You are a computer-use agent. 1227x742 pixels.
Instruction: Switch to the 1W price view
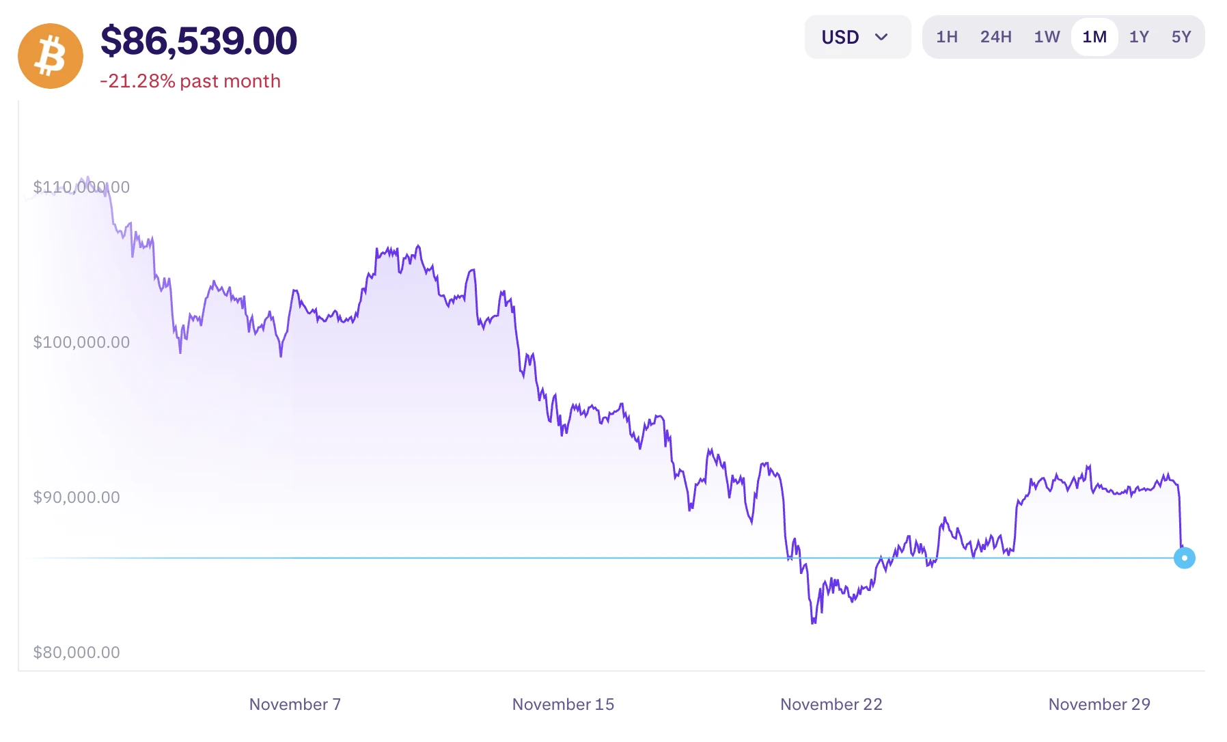pyautogui.click(x=1046, y=38)
